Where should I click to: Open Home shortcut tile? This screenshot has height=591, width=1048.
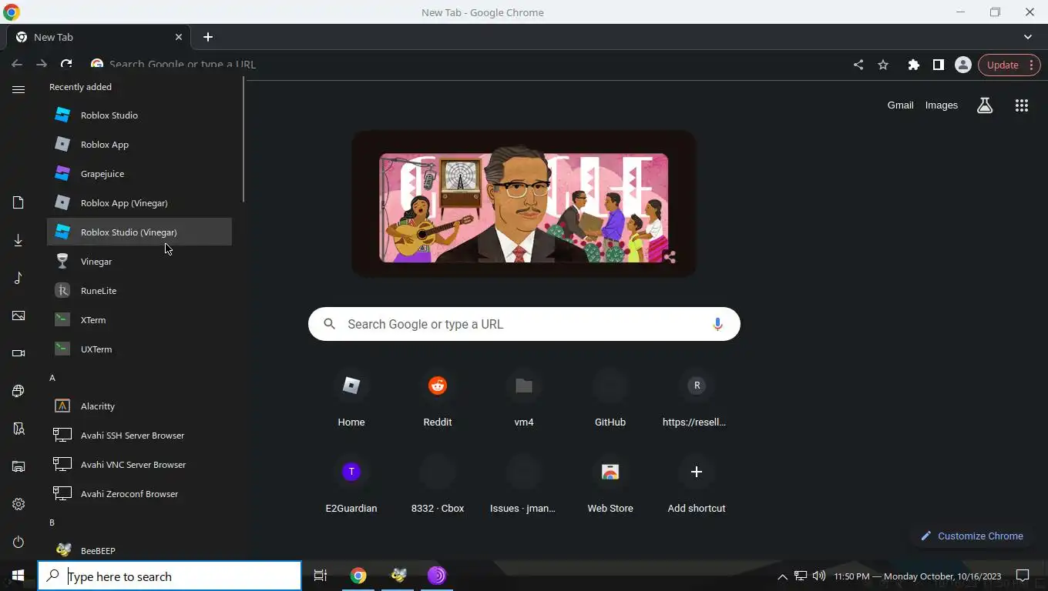(351, 399)
